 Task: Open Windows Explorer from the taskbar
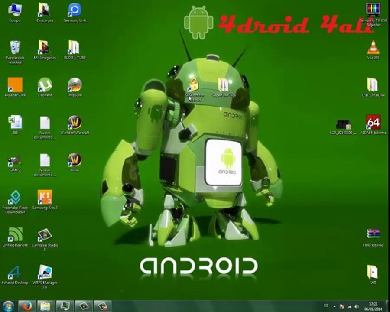coord(45,306)
